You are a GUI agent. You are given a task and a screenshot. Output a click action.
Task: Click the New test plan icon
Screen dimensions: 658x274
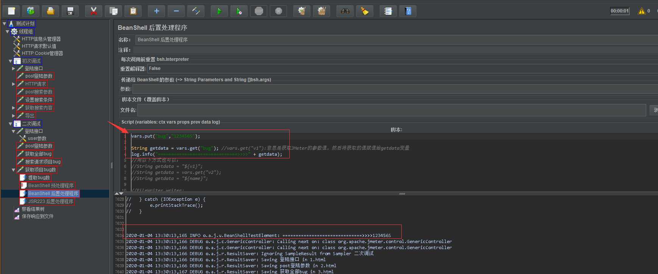click(11, 11)
